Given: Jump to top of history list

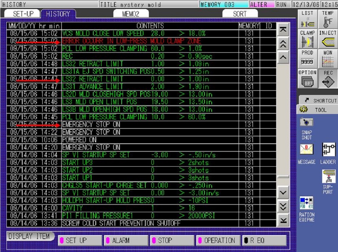Looking at the screenshot, I should pyautogui.click(x=283, y=30).
